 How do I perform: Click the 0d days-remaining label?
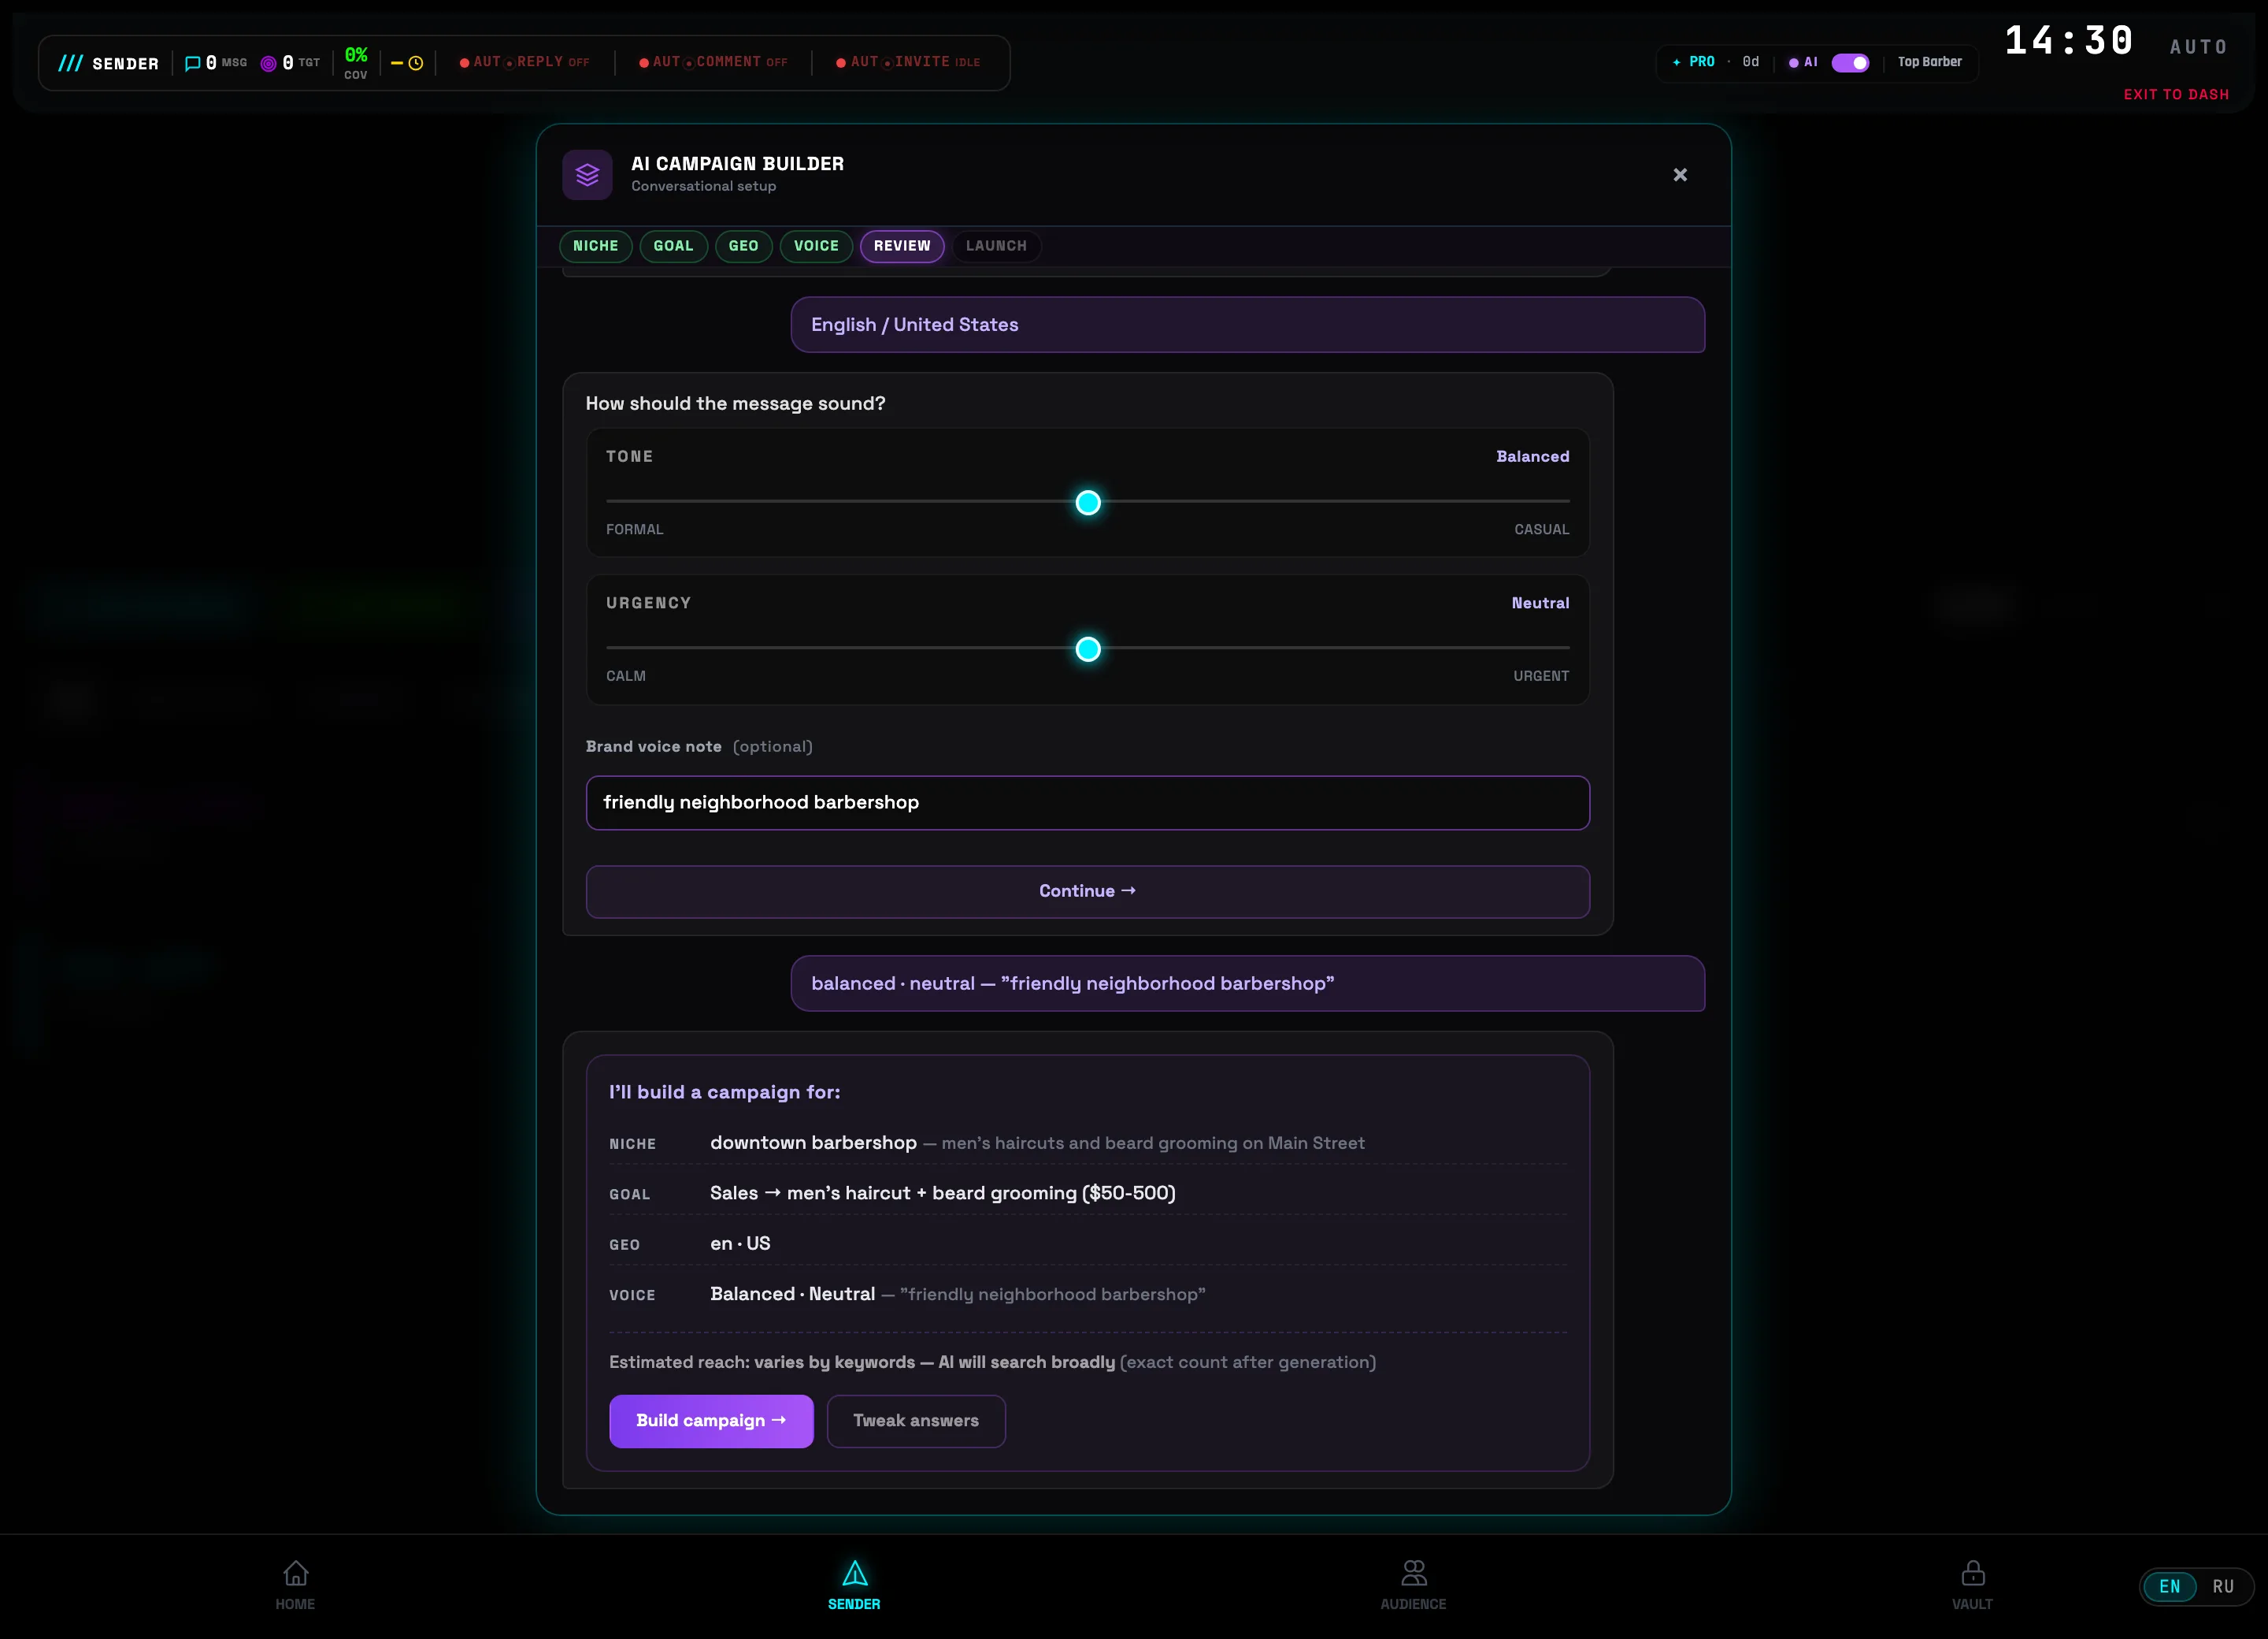pyautogui.click(x=1750, y=62)
